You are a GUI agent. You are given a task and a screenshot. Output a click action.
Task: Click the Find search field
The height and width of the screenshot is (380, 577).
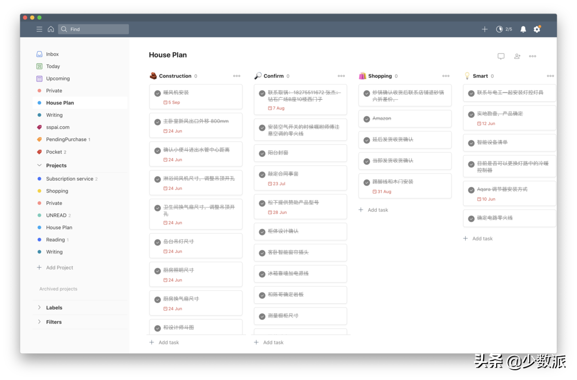pos(93,29)
